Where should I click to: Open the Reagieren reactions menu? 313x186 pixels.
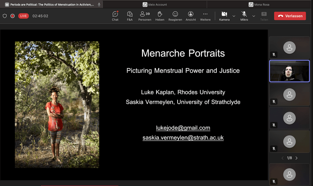point(175,16)
